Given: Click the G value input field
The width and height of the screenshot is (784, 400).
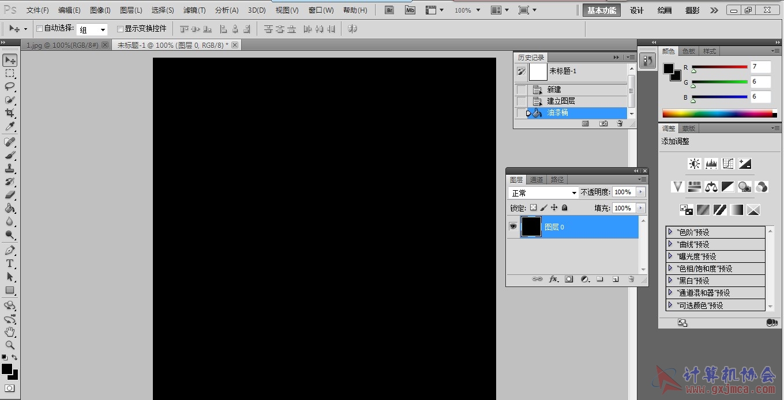Looking at the screenshot, I should coord(760,82).
